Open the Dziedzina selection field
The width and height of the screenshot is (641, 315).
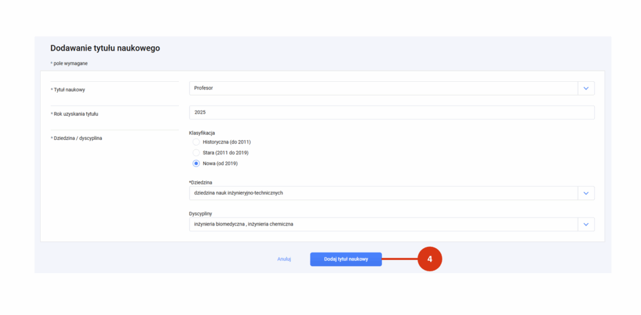pyautogui.click(x=392, y=193)
